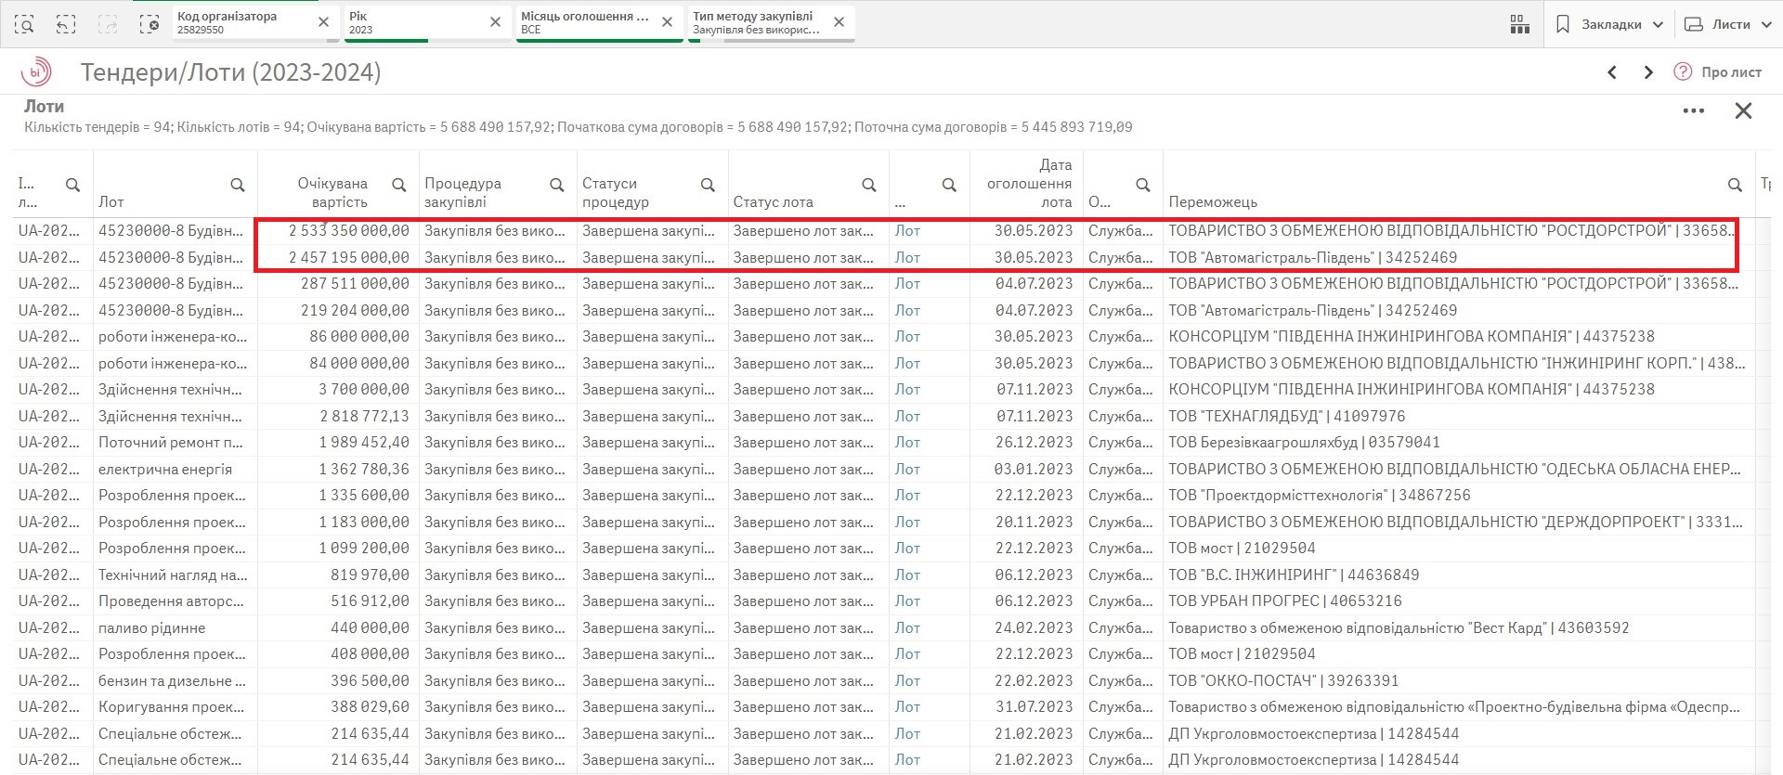Select the value 3 700 000,00 cell

pos(338,390)
